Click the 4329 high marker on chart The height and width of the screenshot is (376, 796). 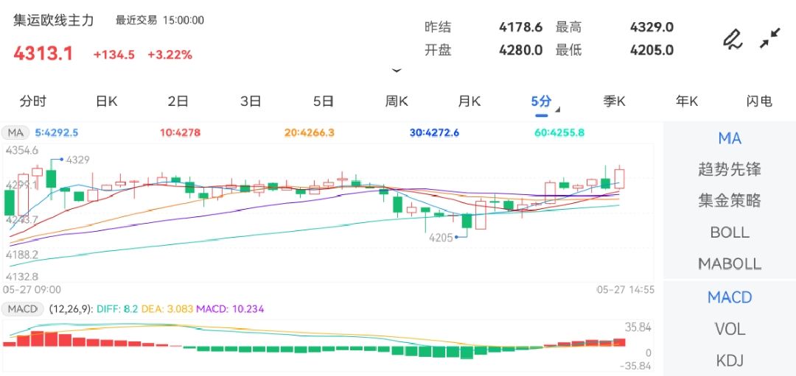point(77,160)
